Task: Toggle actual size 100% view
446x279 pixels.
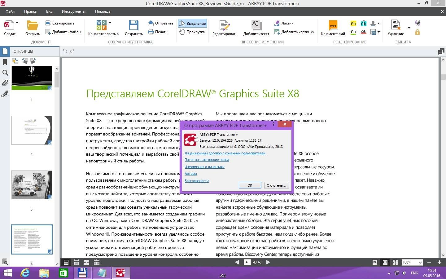Action: click(375, 262)
